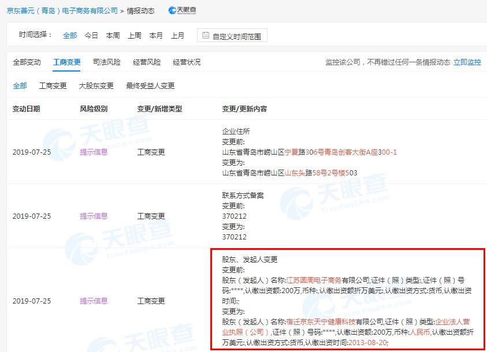Switch to the 全部变动 tab

27,62
